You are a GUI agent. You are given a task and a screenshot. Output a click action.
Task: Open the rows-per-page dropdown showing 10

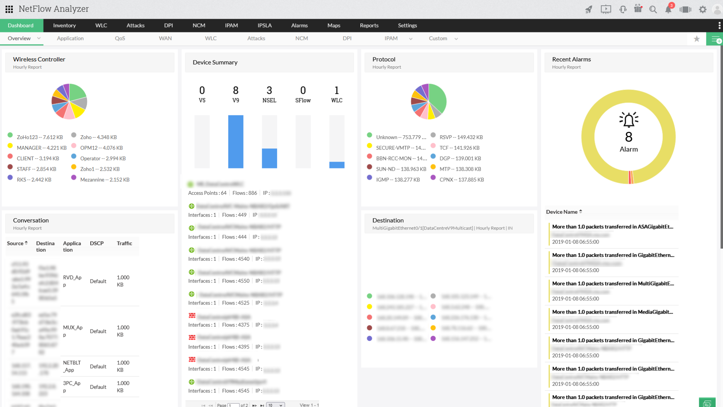pos(275,405)
